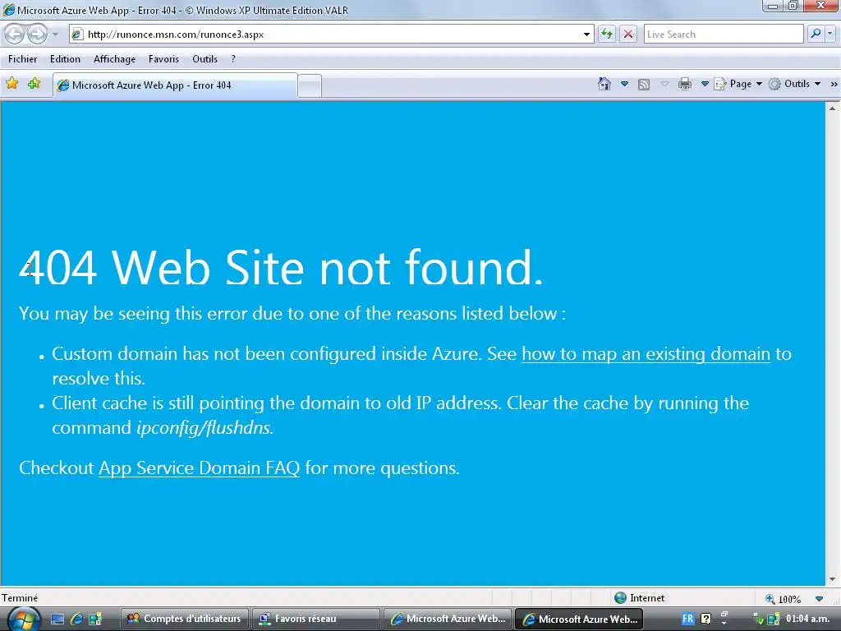The height and width of the screenshot is (631, 841).
Task: Open a new blank tab
Action: 310,86
